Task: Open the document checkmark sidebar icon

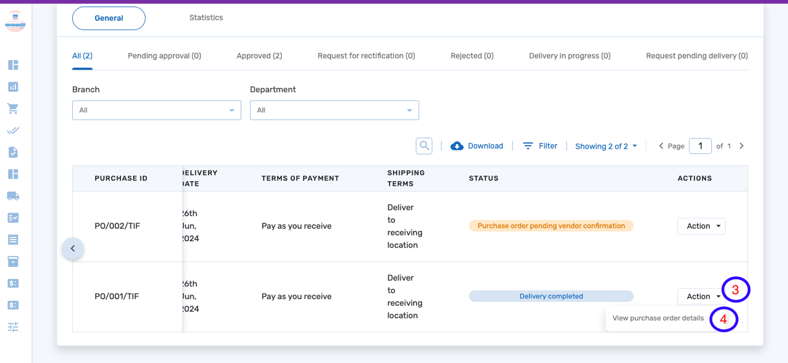Action: (13, 152)
